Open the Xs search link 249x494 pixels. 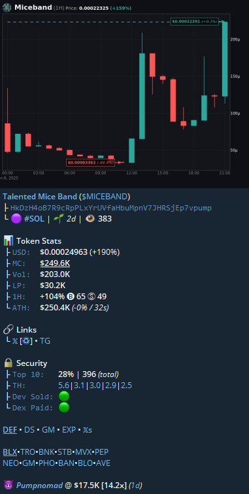88,430
